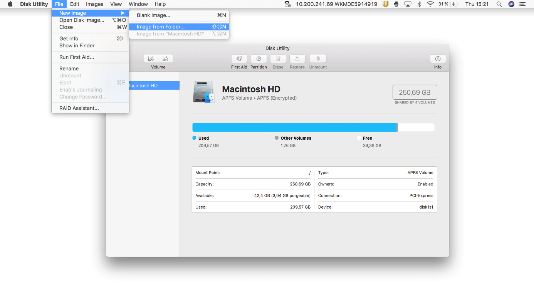Click the white Free legend dot
Viewport: 534px width, 294px height.
[x=359, y=138]
